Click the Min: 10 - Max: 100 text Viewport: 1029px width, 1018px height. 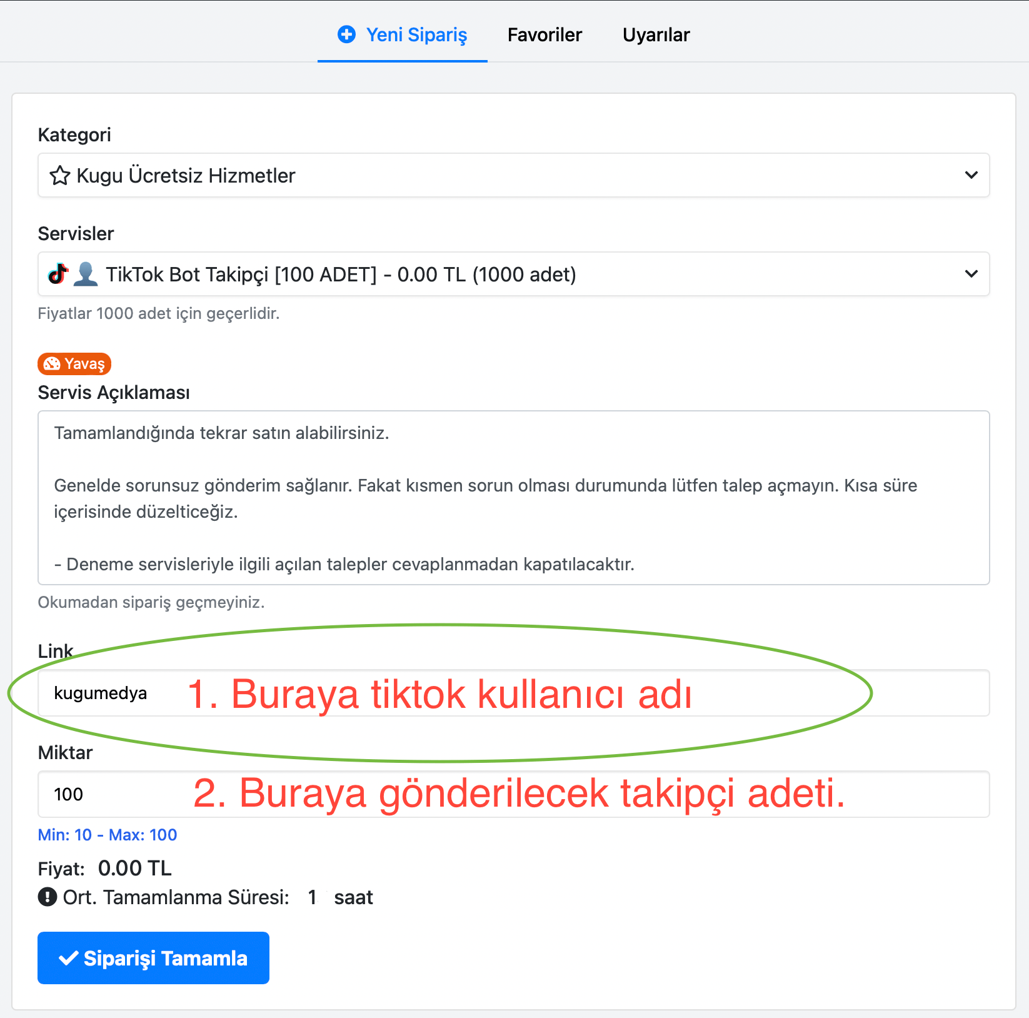108,835
